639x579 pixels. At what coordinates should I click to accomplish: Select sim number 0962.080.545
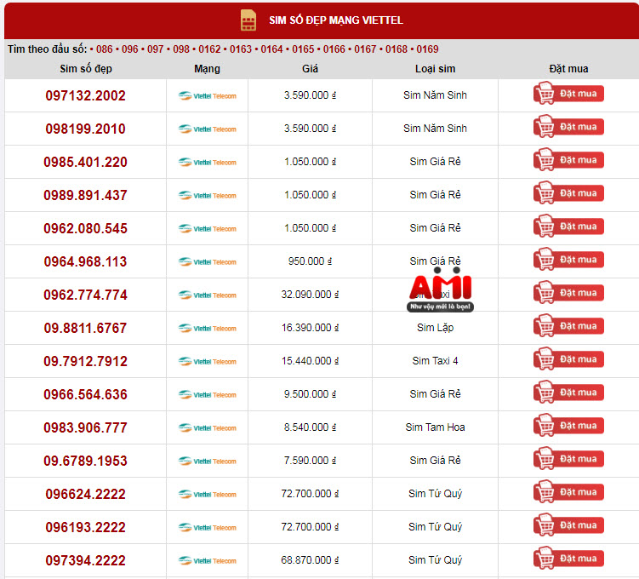click(x=86, y=229)
